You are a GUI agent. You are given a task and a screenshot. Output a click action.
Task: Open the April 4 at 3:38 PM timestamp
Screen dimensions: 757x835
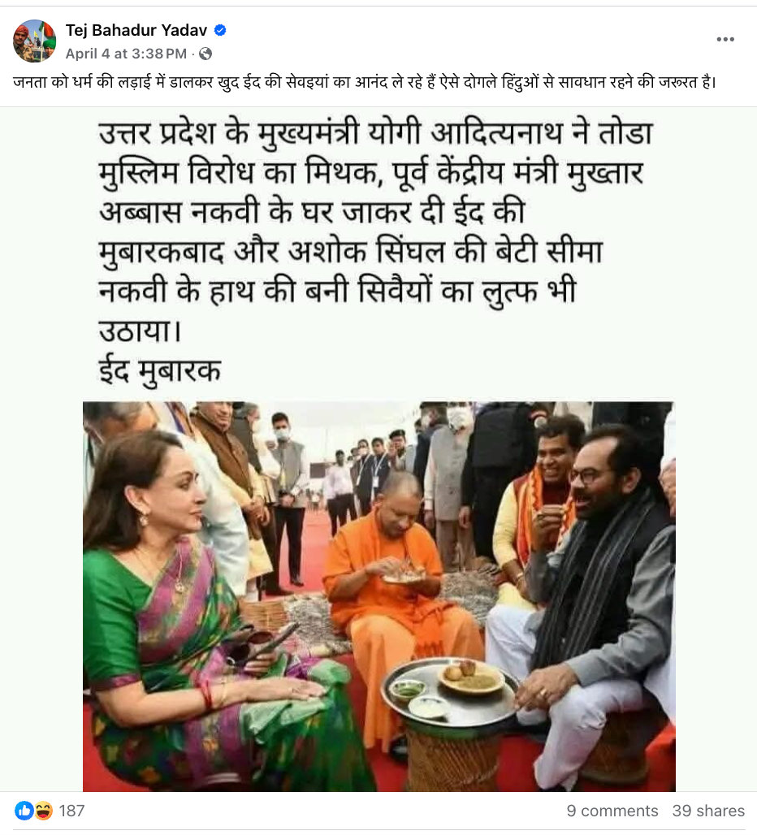[x=126, y=54]
